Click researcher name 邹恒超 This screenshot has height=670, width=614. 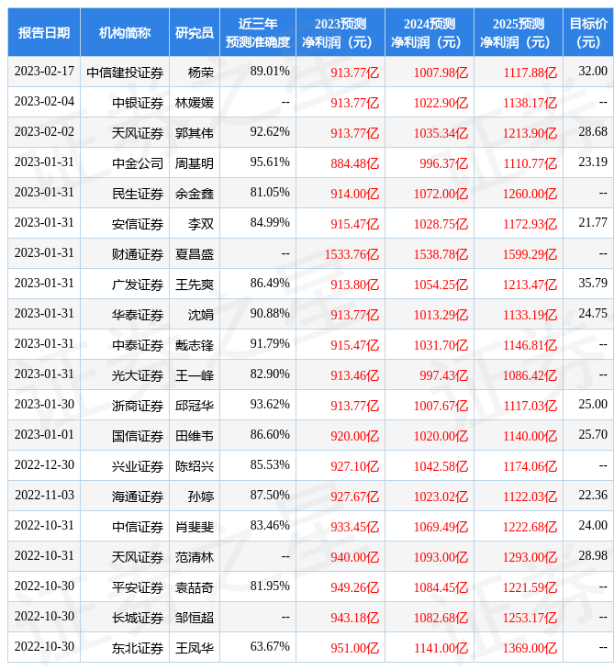[195, 619]
